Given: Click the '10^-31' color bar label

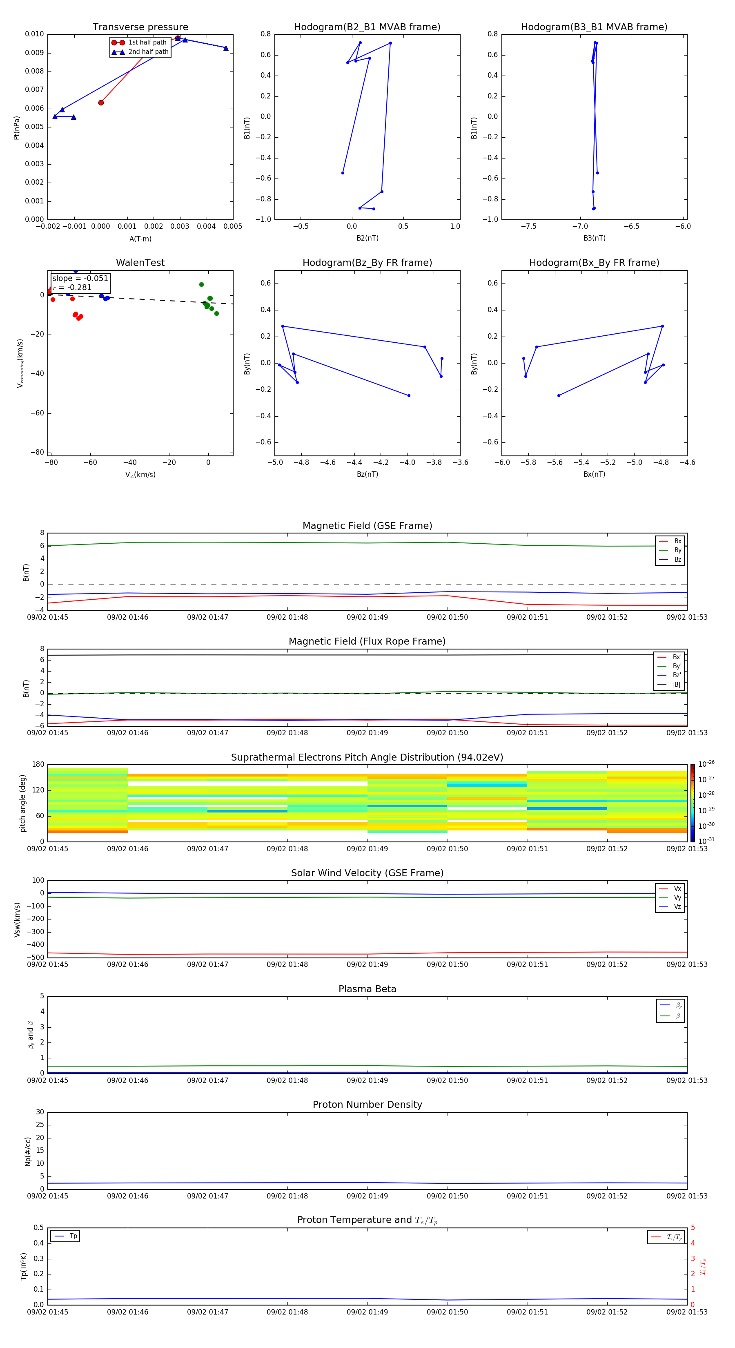Looking at the screenshot, I should click(x=706, y=841).
